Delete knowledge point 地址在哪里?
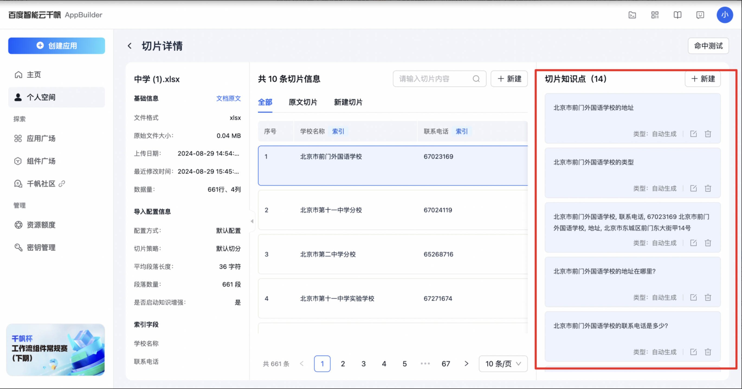742x389 pixels. [x=708, y=297]
